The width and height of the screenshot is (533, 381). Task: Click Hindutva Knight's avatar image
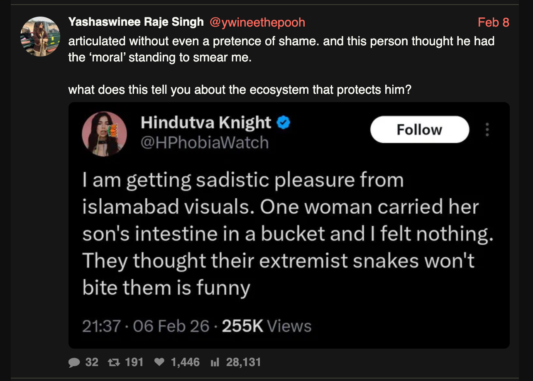pyautogui.click(x=104, y=134)
